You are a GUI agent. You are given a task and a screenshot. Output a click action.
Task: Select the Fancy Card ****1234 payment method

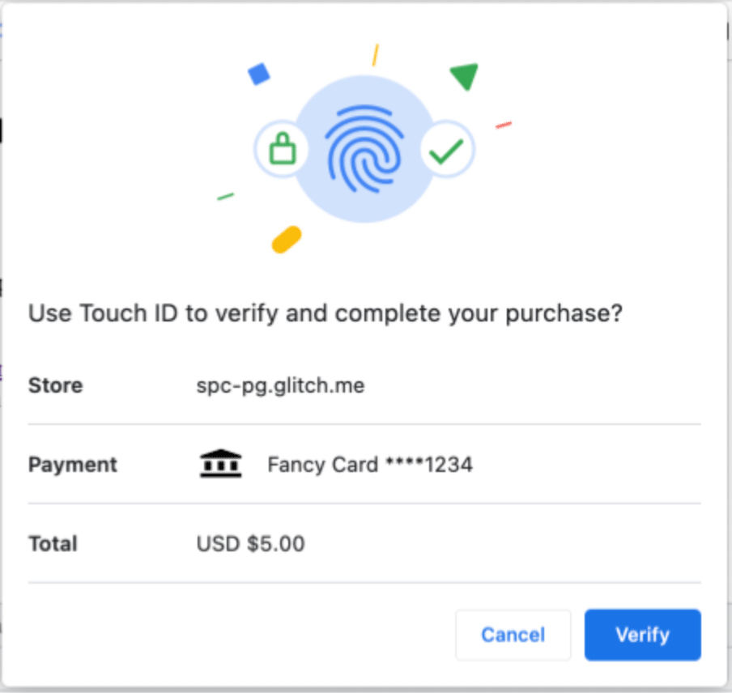coord(370,465)
